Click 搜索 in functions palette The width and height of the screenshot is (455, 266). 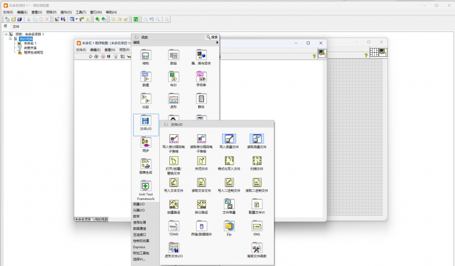pyautogui.click(x=212, y=37)
